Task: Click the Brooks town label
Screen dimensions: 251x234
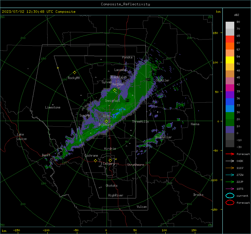Action: point(198,195)
